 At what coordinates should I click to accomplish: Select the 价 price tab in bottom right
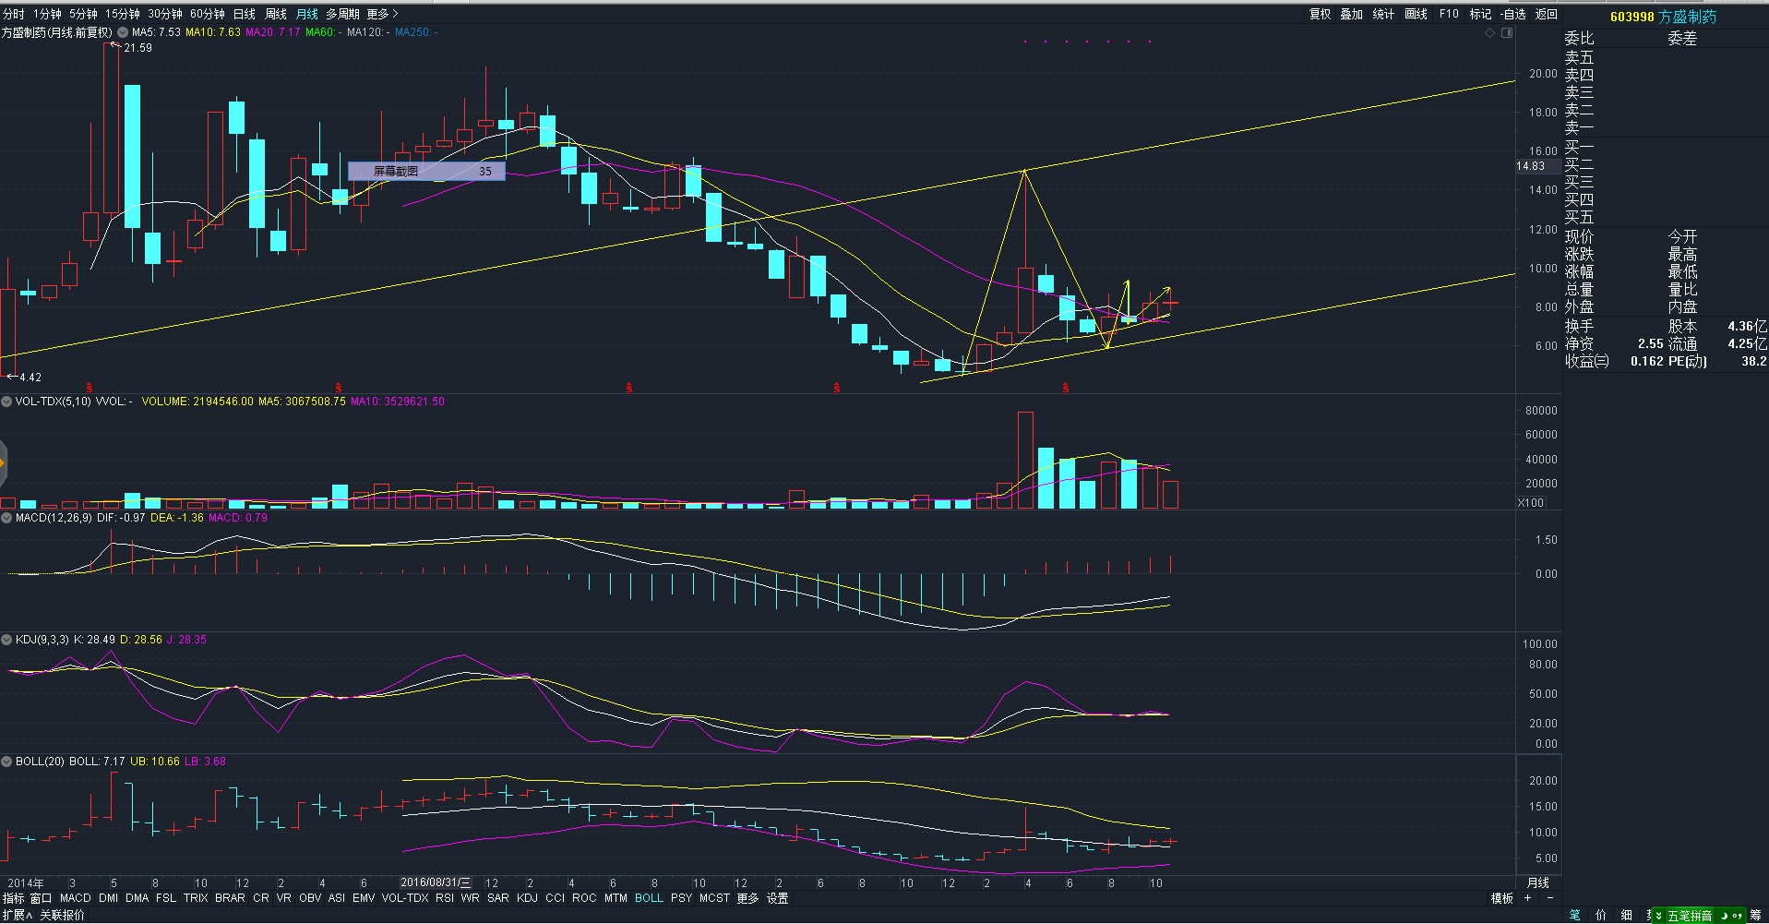pos(1601,916)
